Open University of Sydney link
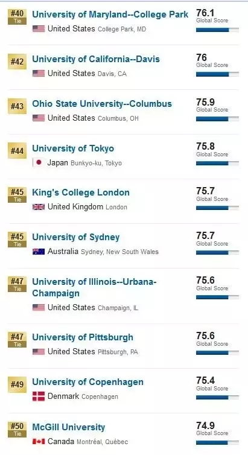Screen dimensions: 248x455 pos(76,237)
